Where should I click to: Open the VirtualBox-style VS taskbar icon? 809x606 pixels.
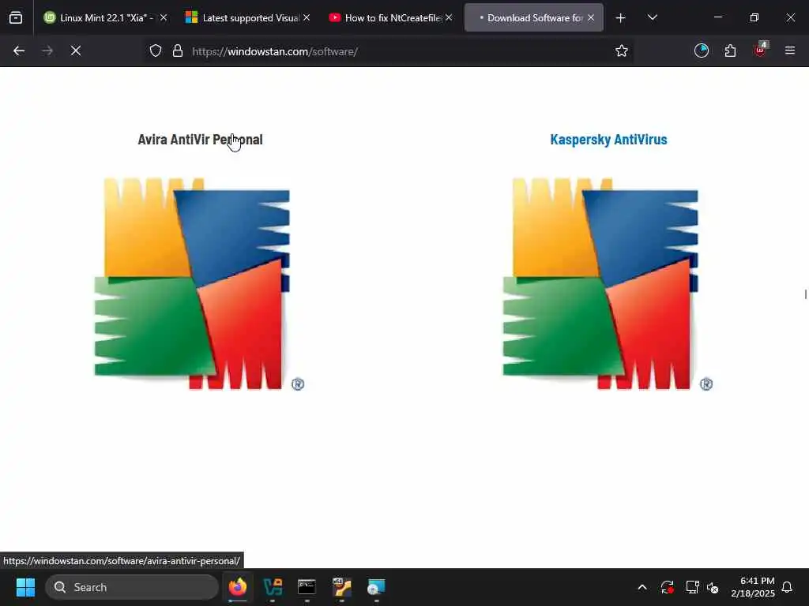pos(273,587)
